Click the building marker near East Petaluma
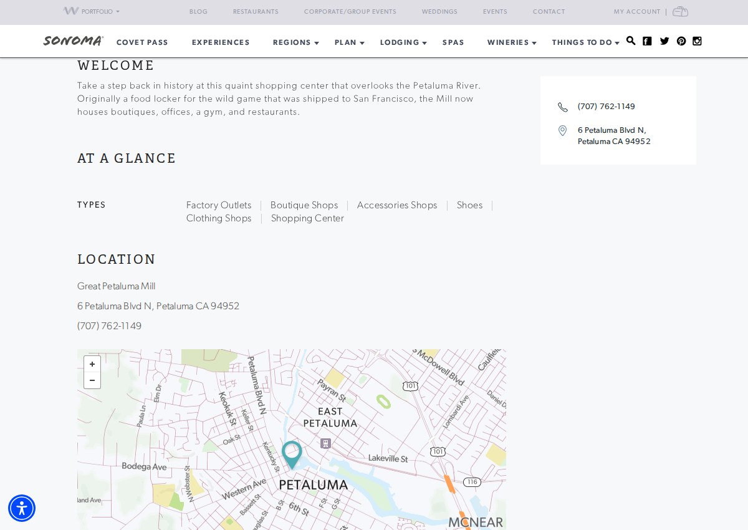Viewport: 748px width, 530px height. [x=325, y=443]
